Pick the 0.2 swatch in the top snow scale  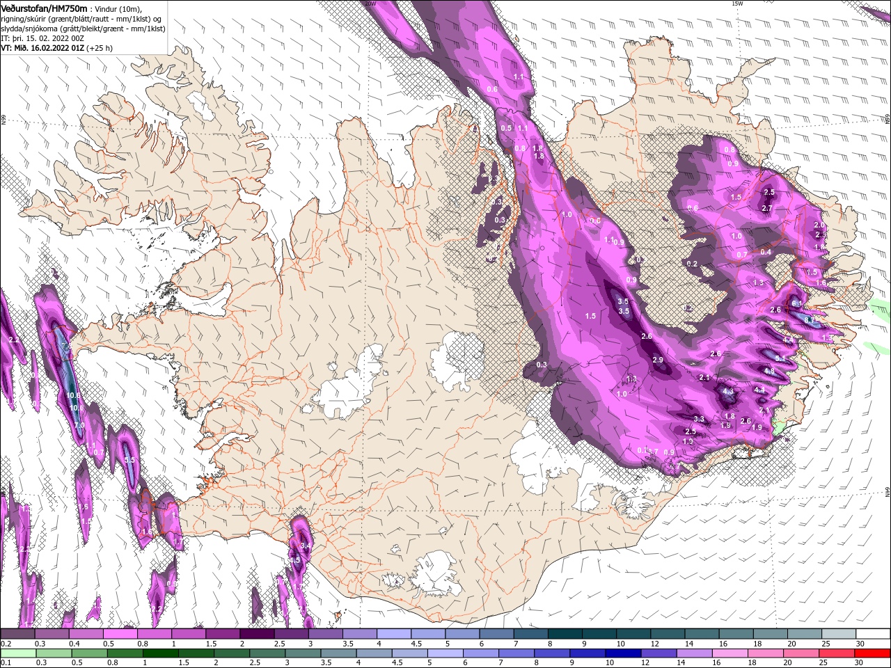17,634
